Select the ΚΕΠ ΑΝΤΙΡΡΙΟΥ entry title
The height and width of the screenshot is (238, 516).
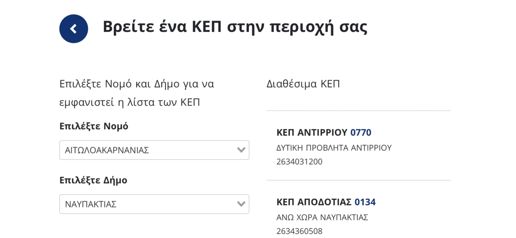click(x=312, y=132)
